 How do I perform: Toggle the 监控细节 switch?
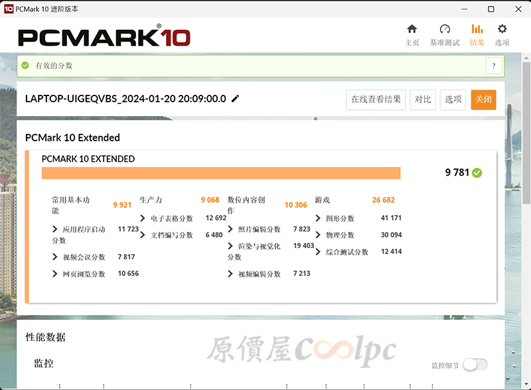475,365
